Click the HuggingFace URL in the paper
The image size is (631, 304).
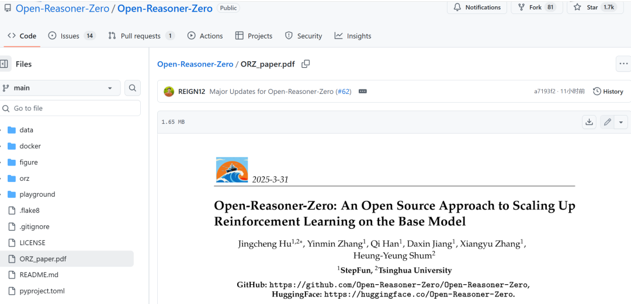pos(419,294)
